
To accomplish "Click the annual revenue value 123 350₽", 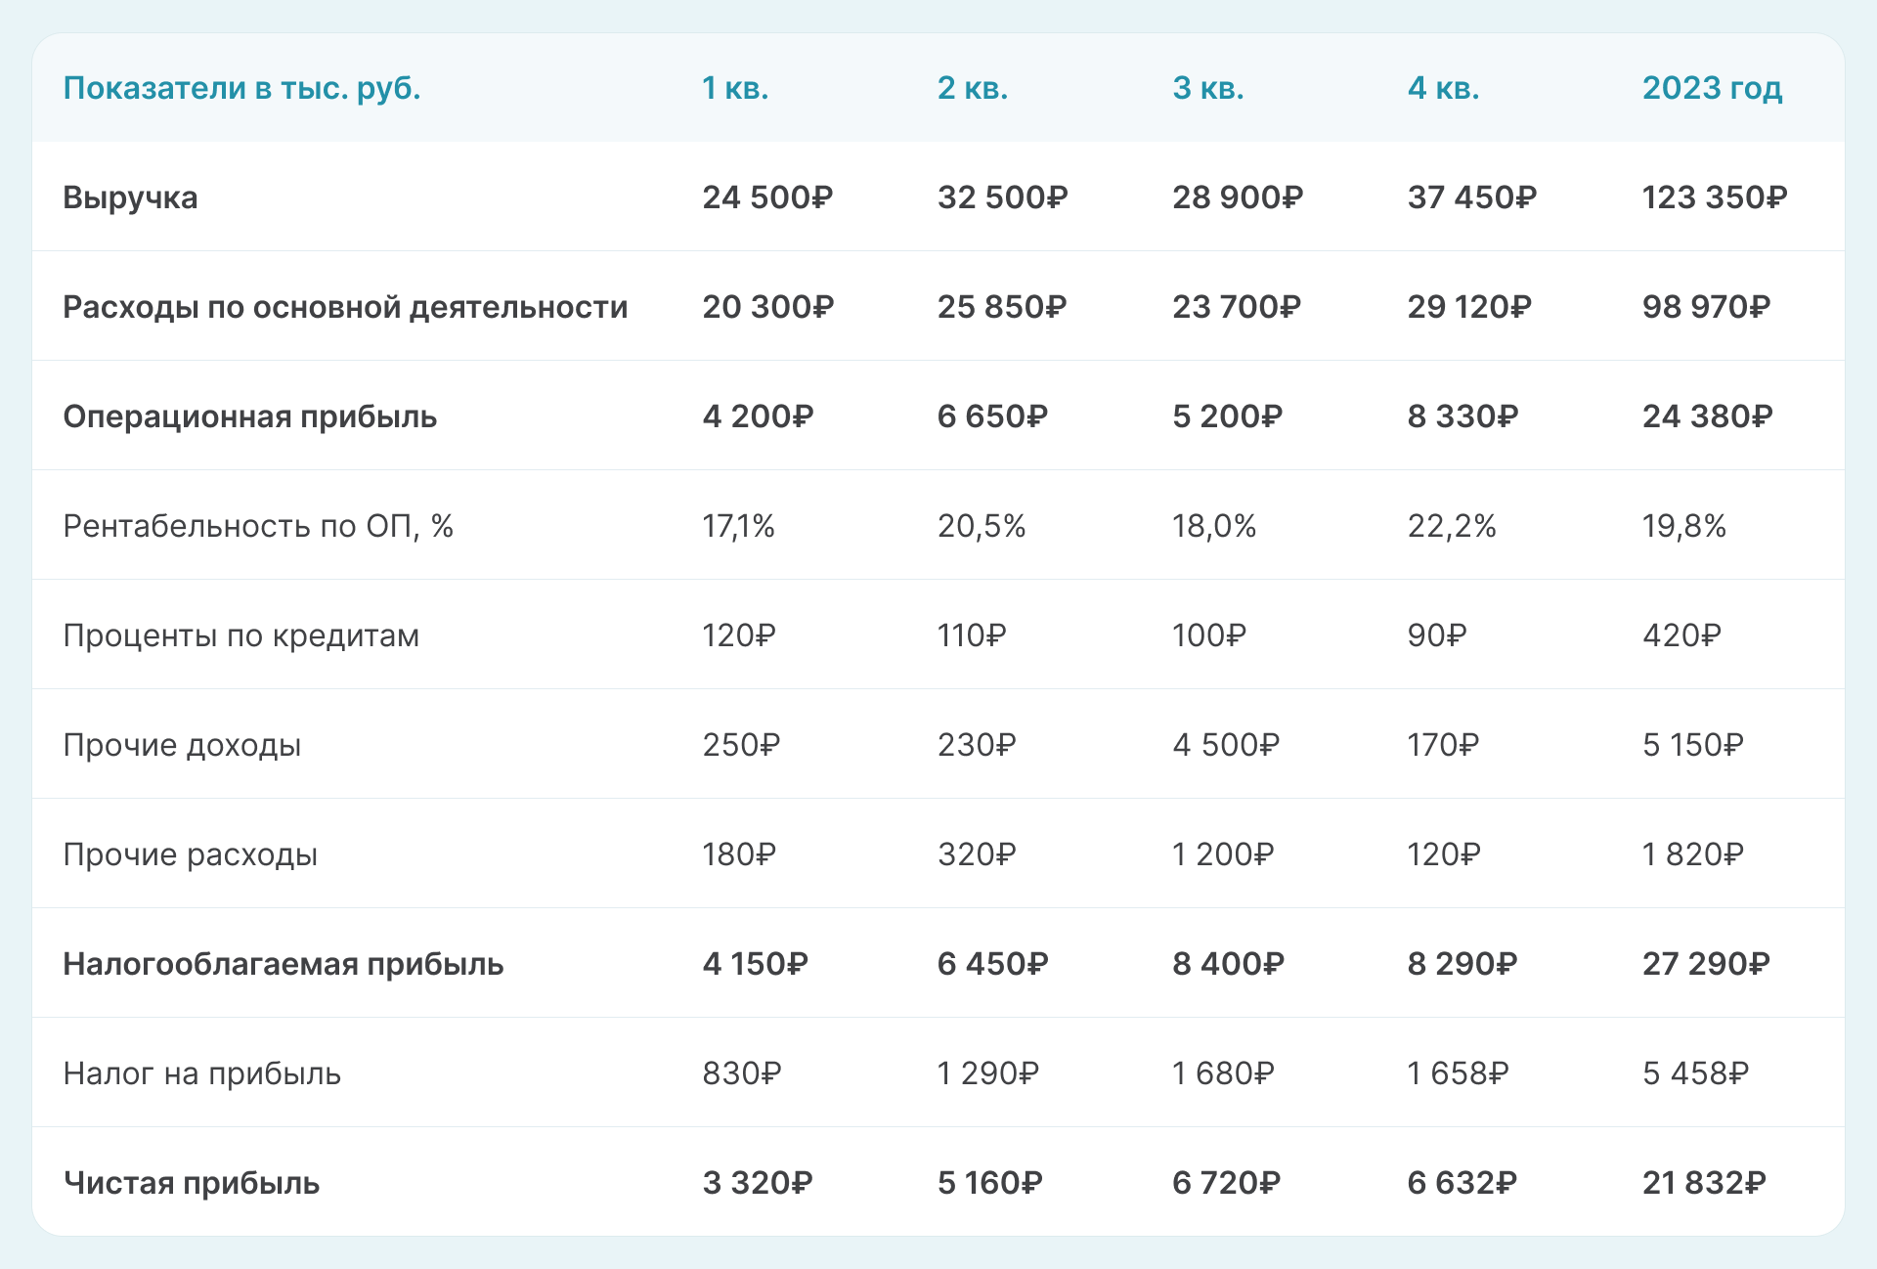I will click(x=1714, y=197).
